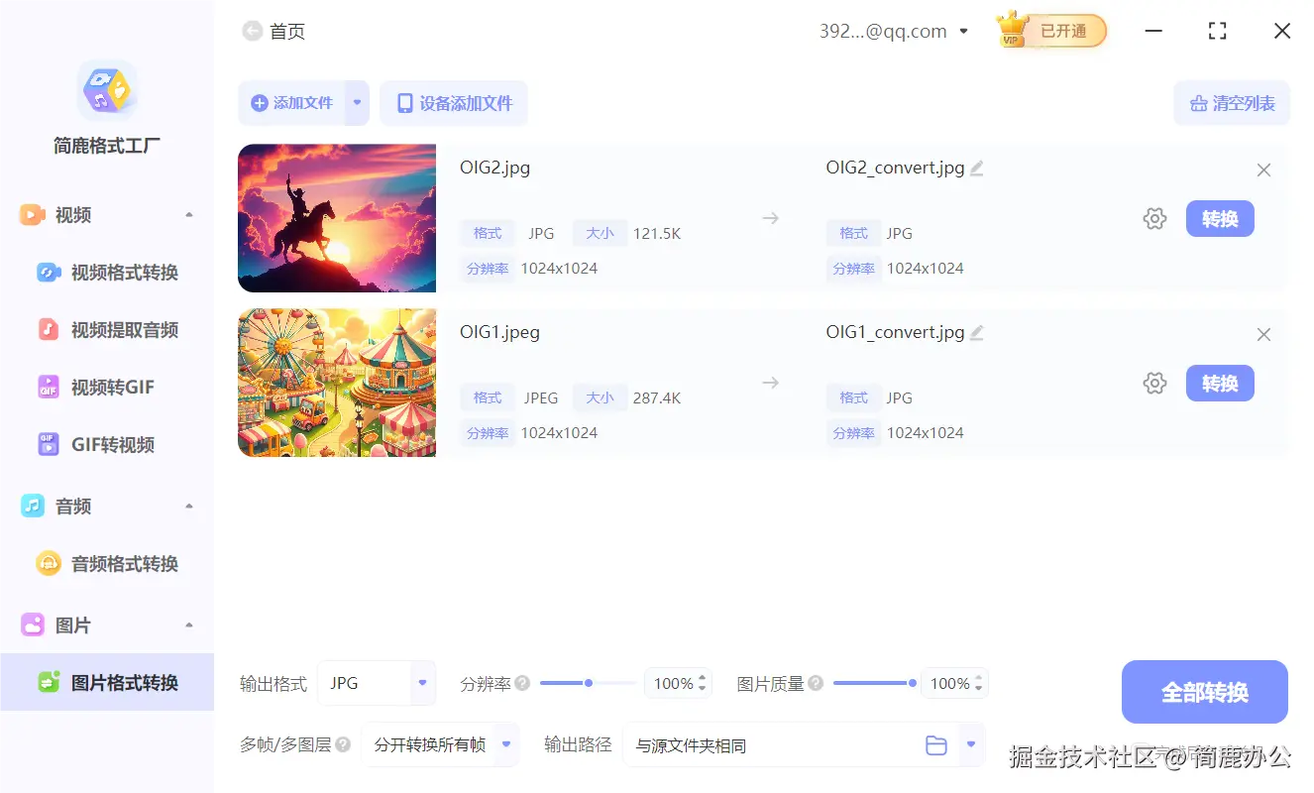Click the OIG1.jpeg carnival thumbnail
This screenshot has width=1314, height=793.
tap(337, 383)
